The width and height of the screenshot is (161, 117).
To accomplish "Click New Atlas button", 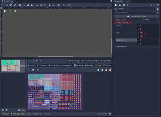I will pos(106,61).
